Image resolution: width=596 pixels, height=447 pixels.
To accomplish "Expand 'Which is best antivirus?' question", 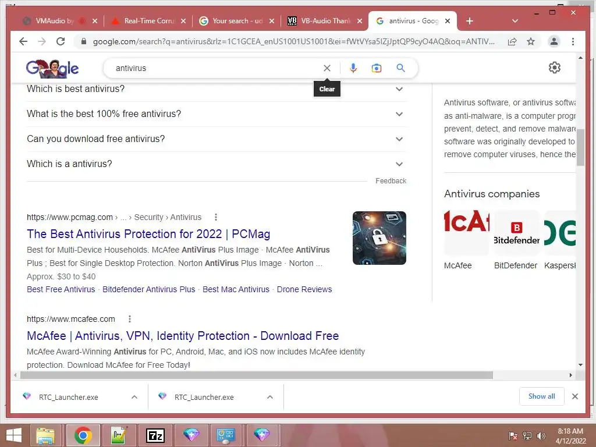I will click(x=217, y=89).
